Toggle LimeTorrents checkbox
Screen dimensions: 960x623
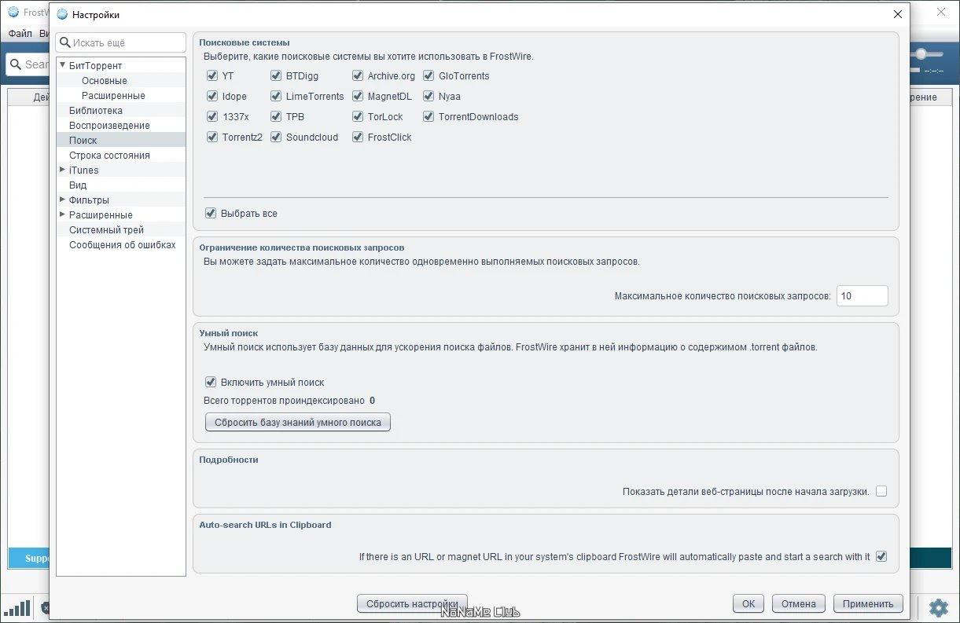point(276,97)
